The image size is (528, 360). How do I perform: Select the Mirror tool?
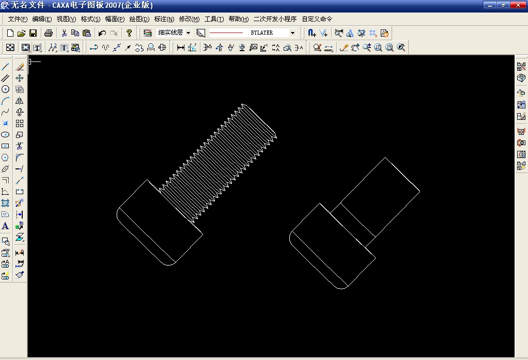[20, 101]
